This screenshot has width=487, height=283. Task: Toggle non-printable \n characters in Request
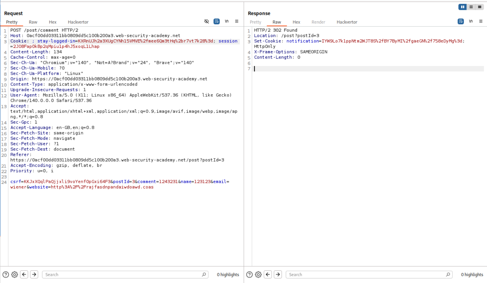point(227,21)
